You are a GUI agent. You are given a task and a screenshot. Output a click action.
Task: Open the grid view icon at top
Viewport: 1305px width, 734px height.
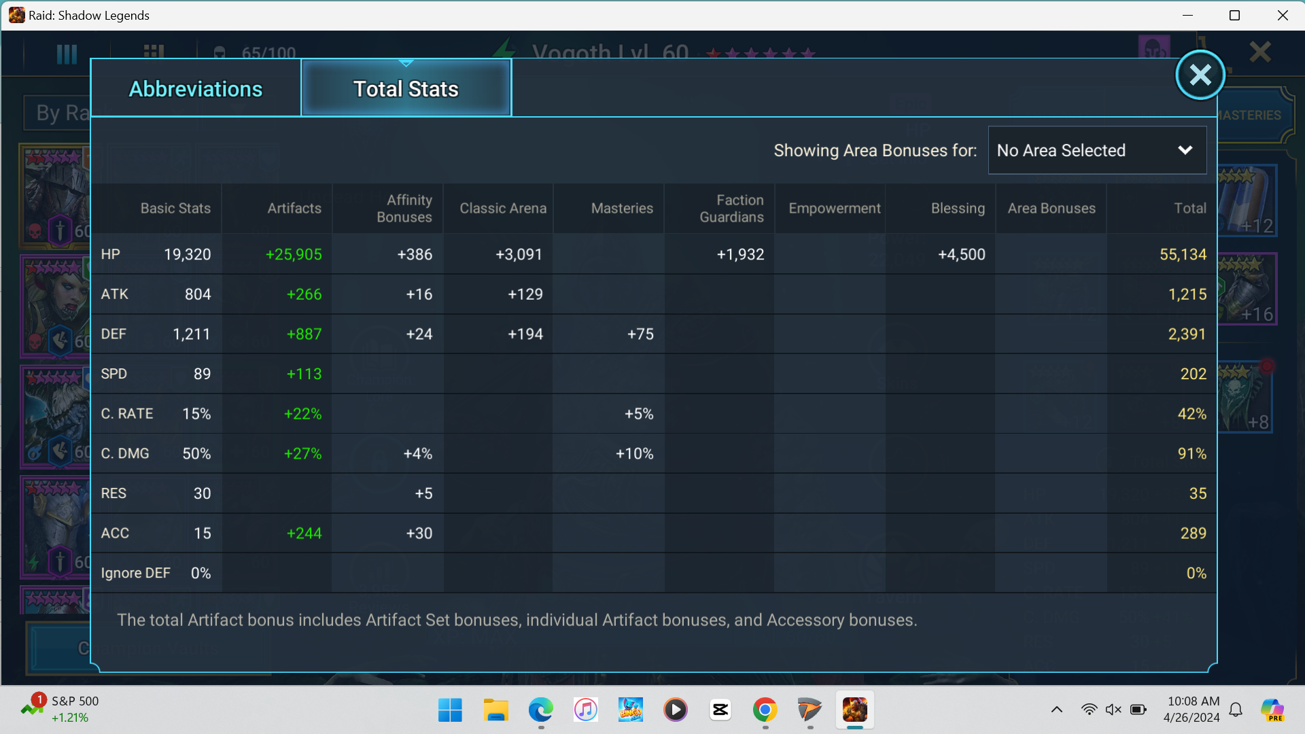click(154, 52)
